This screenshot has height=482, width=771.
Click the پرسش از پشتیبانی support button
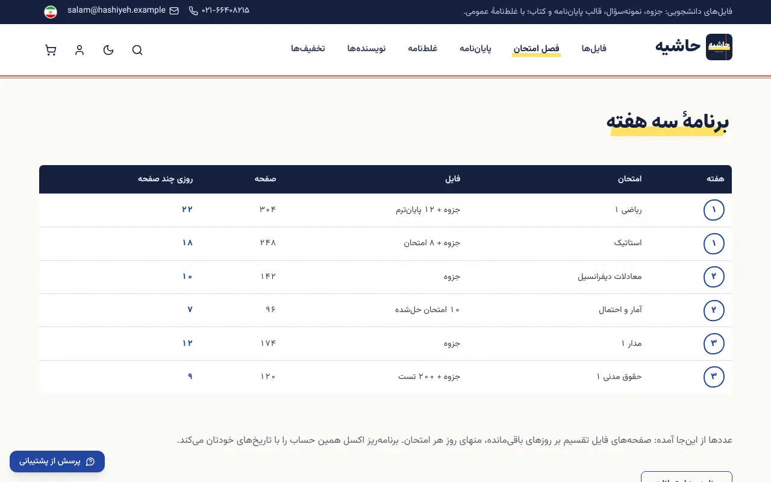click(57, 462)
